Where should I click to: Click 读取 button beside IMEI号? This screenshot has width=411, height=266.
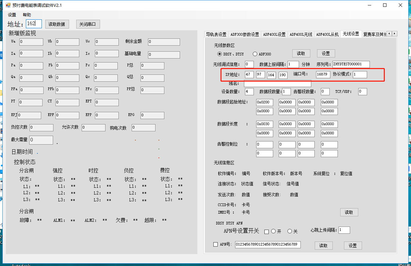(349, 212)
